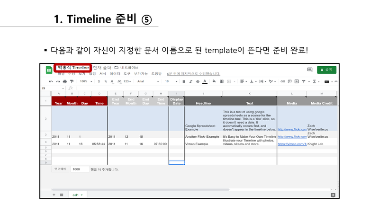Redo the last action in toolbar
This screenshot has height=213, width=379.
[58, 81]
